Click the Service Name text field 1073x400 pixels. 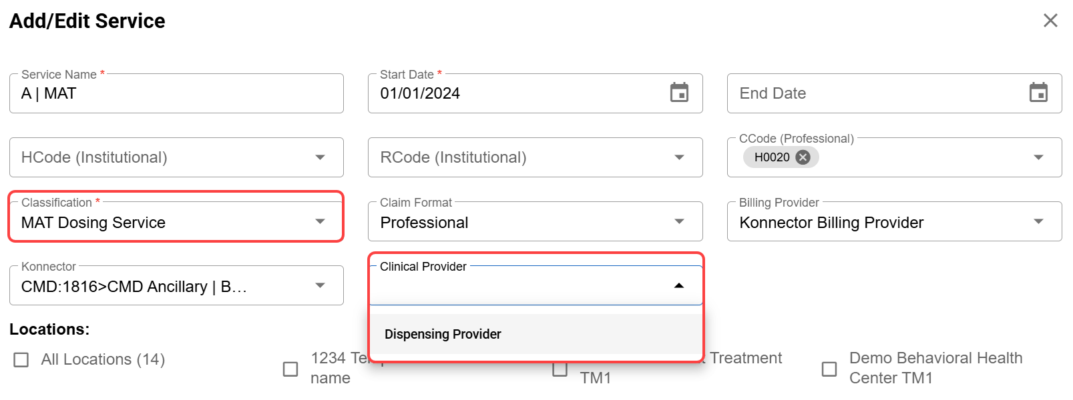[176, 93]
